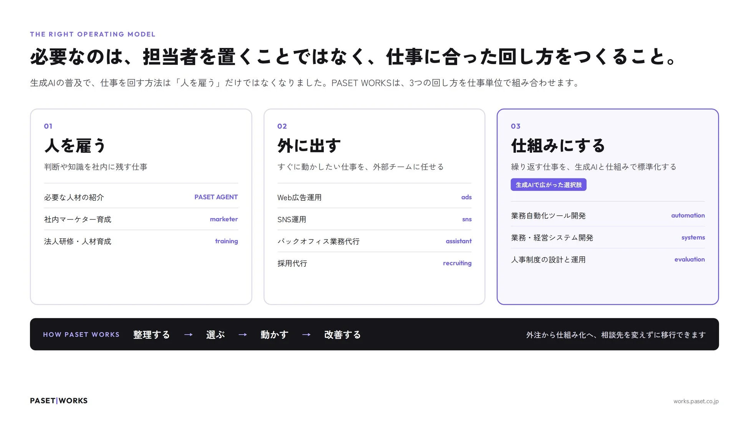Click the evaluation tag
This screenshot has width=749, height=421.
click(689, 259)
